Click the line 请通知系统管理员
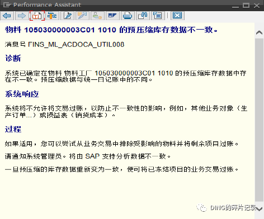Viewport: 264px width, 219px height. point(88,156)
